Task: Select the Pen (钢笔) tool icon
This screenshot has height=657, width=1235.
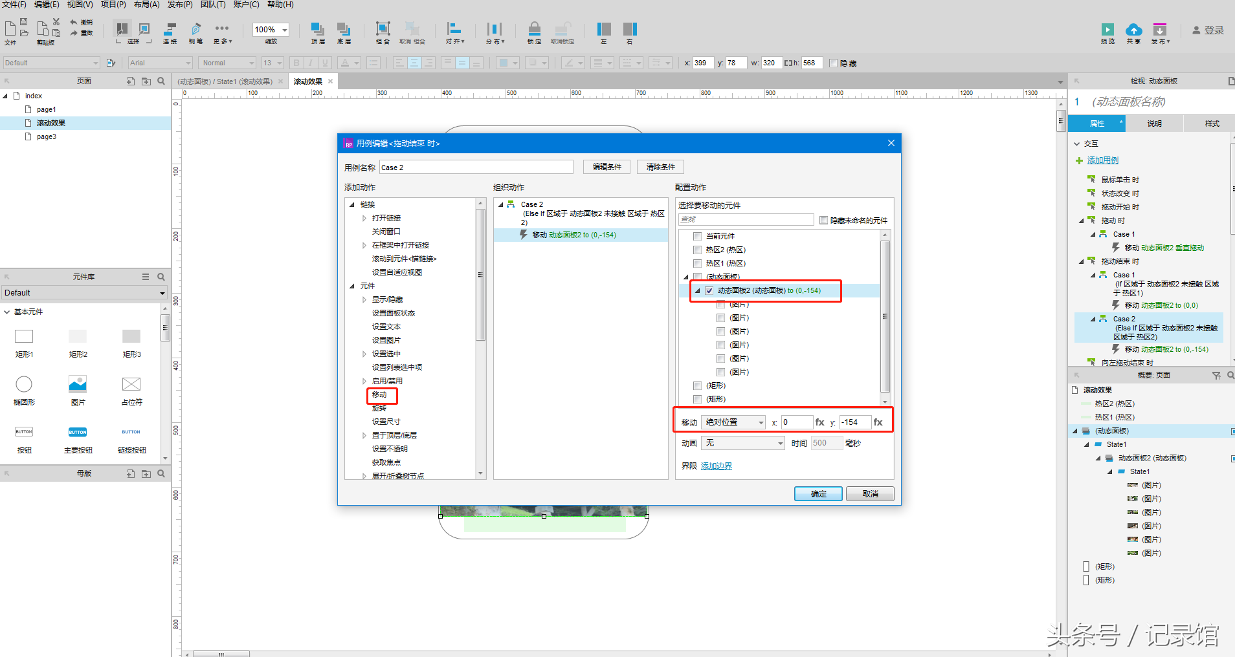Action: [x=195, y=29]
